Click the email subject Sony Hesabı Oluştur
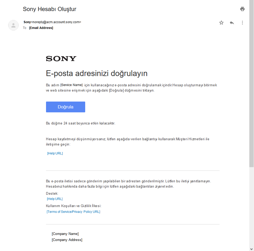 click(x=49, y=9)
